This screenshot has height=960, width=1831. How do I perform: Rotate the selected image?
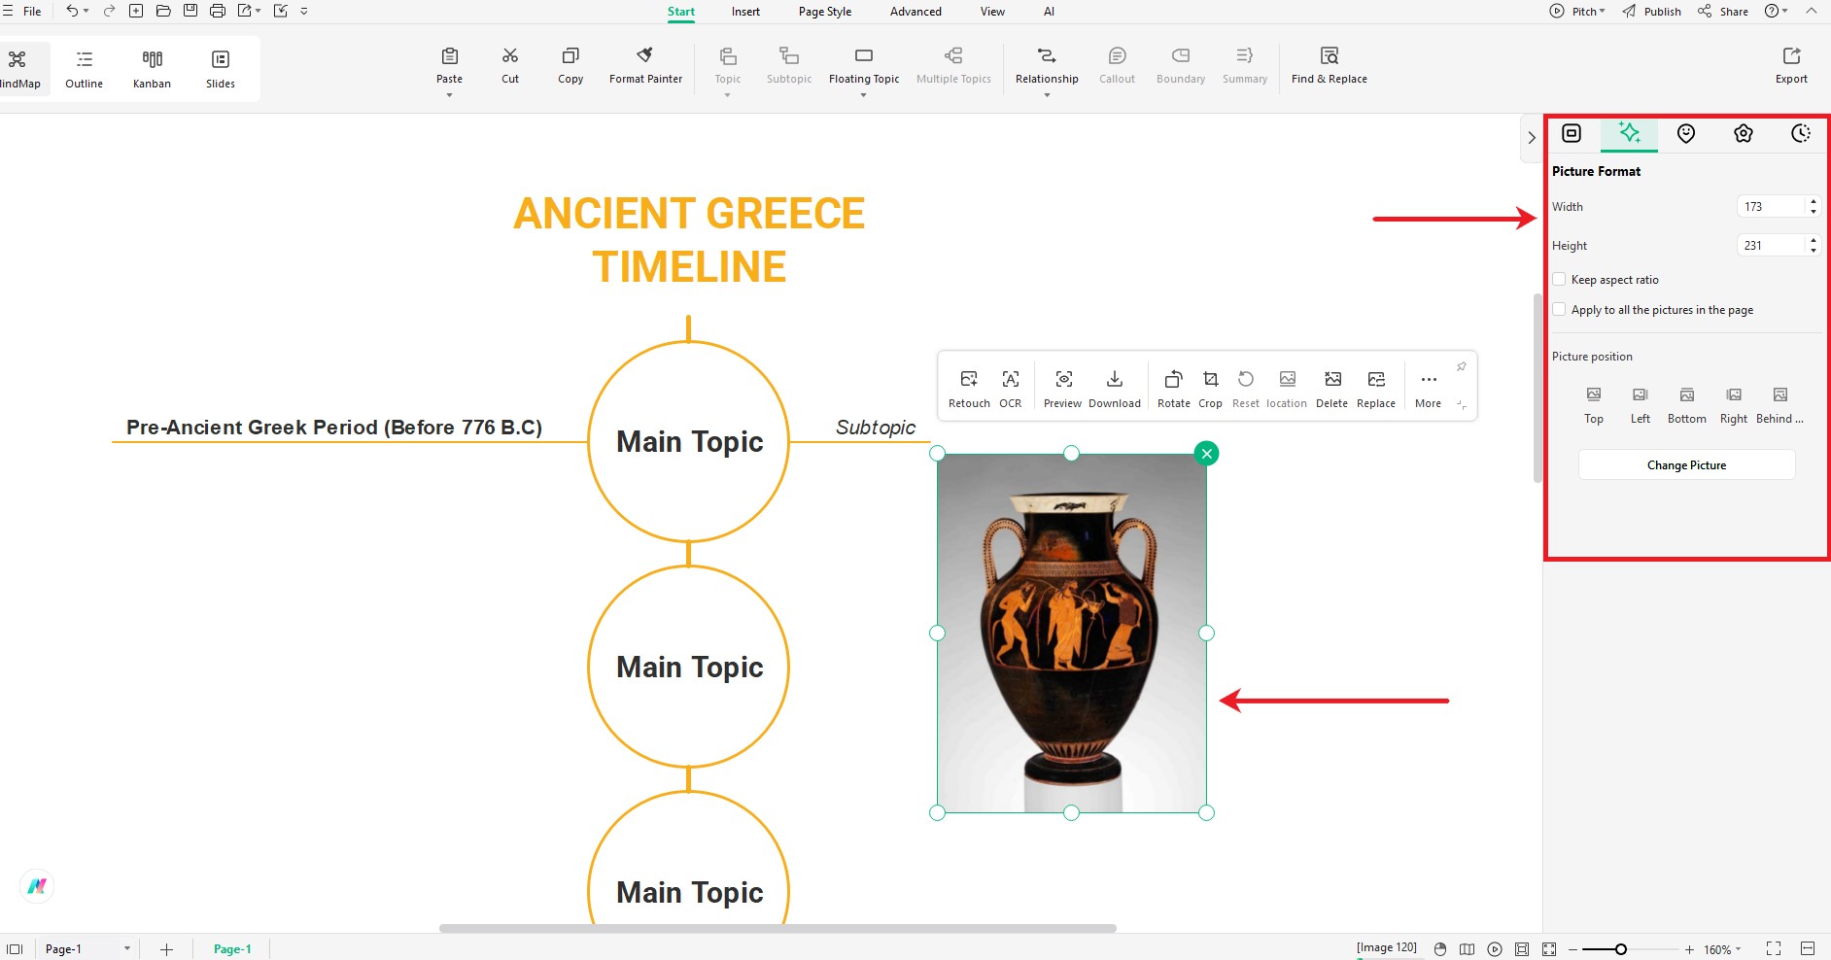(x=1173, y=389)
